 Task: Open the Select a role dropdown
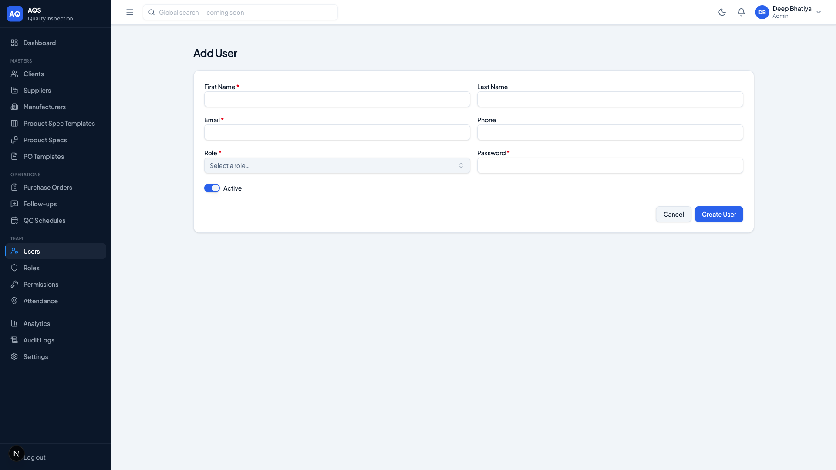pos(337,165)
